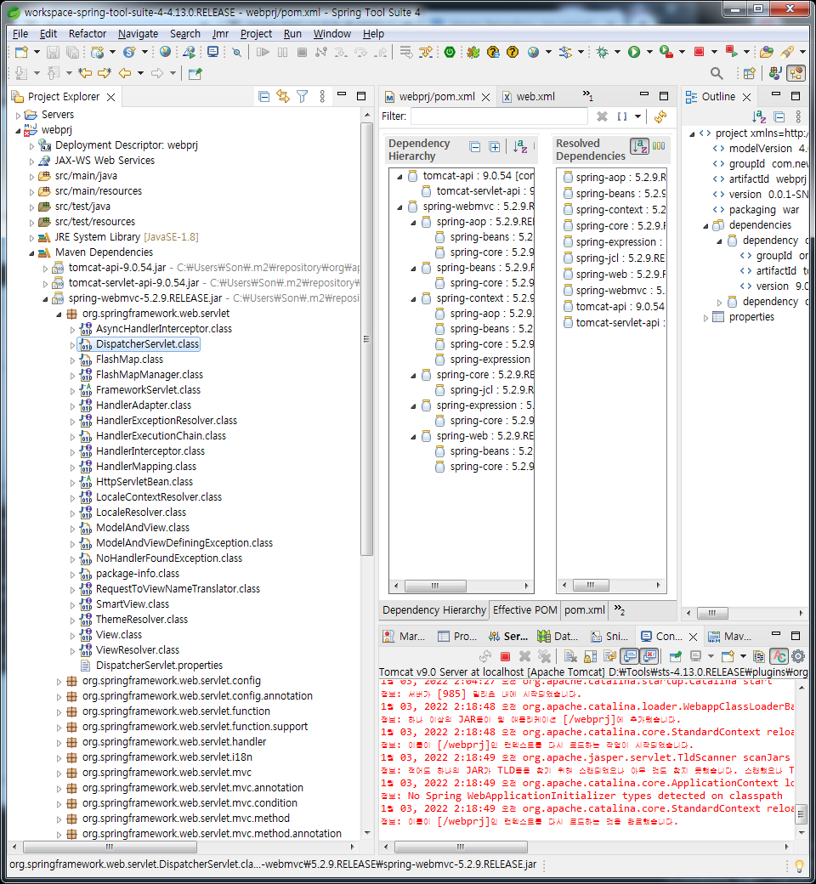This screenshot has height=884, width=816.
Task: Click the Boot Dashboard green power icon
Action: click(450, 53)
